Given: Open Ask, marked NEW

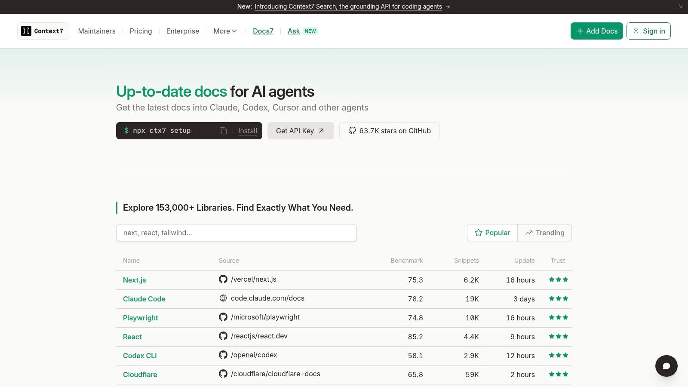Looking at the screenshot, I should (x=302, y=31).
